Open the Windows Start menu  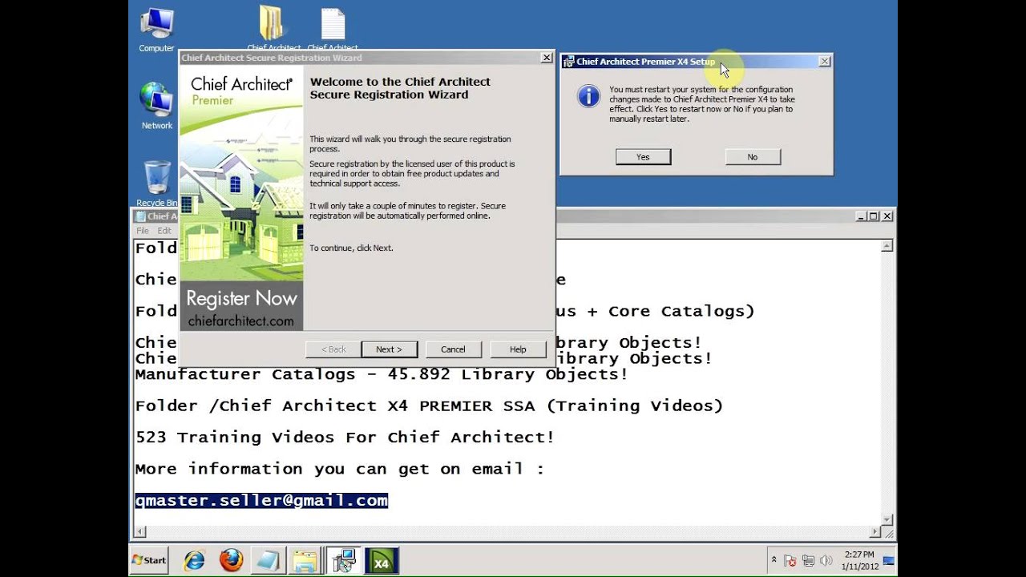(x=149, y=560)
